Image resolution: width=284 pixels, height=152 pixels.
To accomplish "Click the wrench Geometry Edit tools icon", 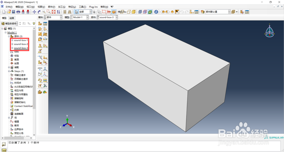I will click(45, 86).
